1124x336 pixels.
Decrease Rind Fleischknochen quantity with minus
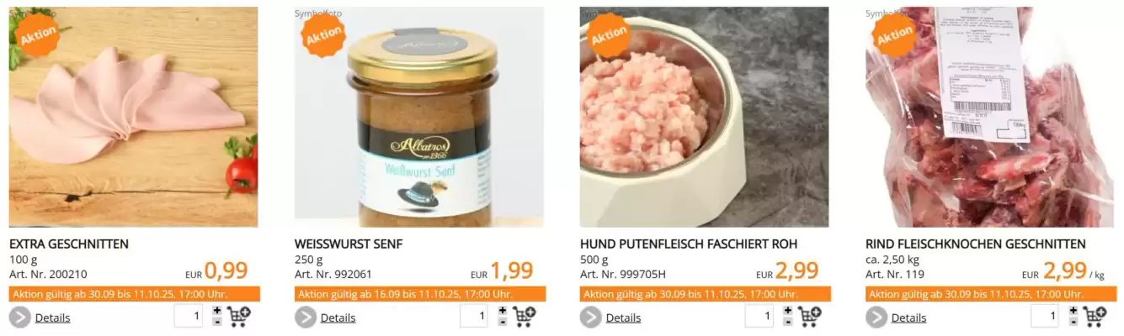point(1073,322)
